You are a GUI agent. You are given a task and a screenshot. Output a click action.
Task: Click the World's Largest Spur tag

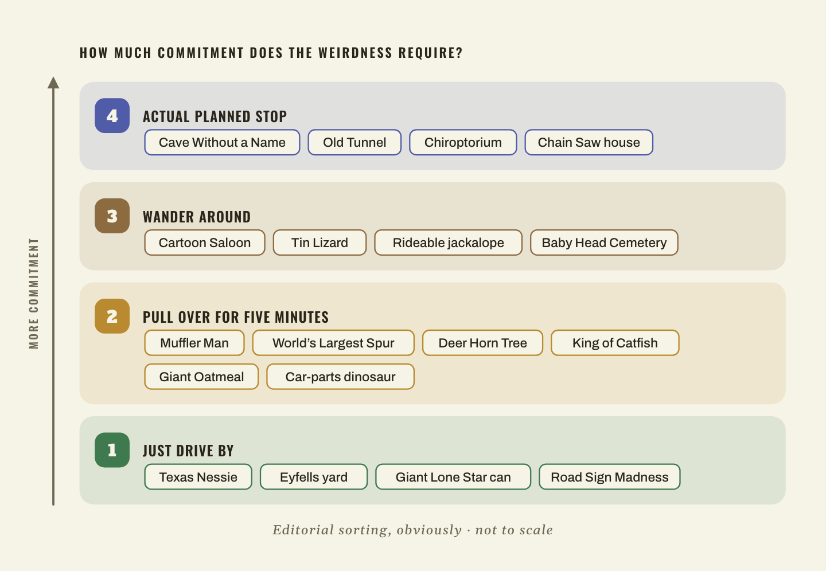pos(333,343)
